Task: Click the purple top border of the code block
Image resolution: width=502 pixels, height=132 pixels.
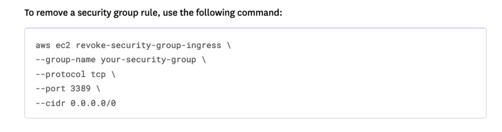Action: click(x=255, y=28)
